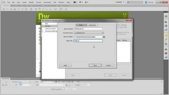Save the Testing Server settings
169x95 pixels.
point(95,65)
